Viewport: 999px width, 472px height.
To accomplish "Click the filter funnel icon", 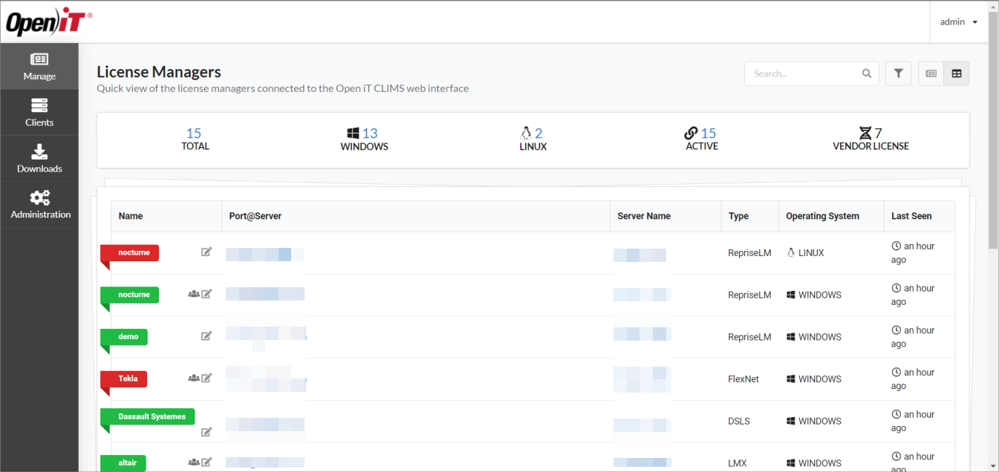I will coord(898,73).
